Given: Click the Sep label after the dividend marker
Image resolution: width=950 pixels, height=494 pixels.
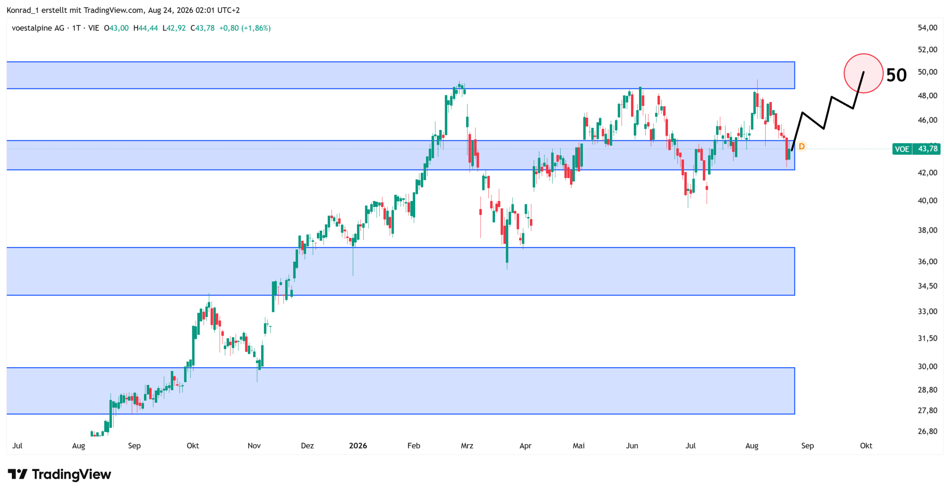Looking at the screenshot, I should tap(807, 446).
